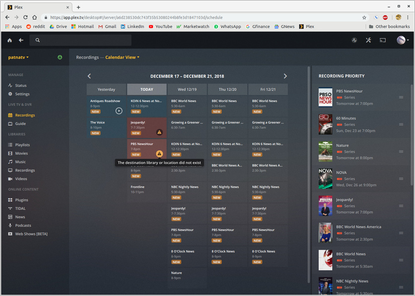Open Plex settings wrench icon

tap(368, 40)
